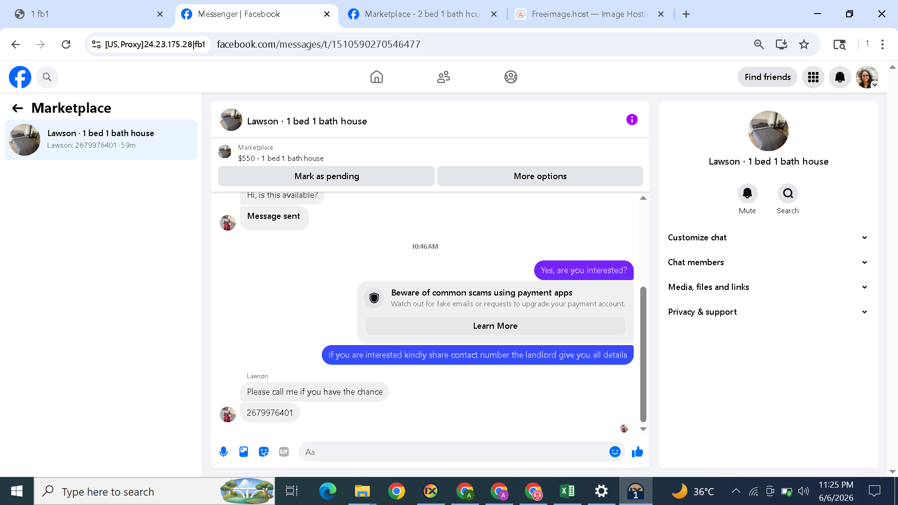Choose a sticker for the chat
This screenshot has width=898, height=505.
(x=264, y=452)
